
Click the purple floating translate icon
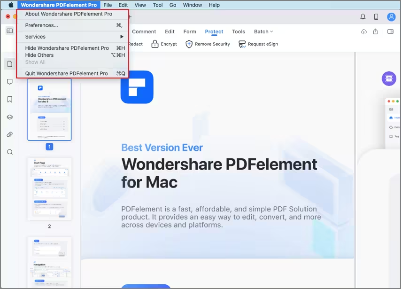(389, 78)
